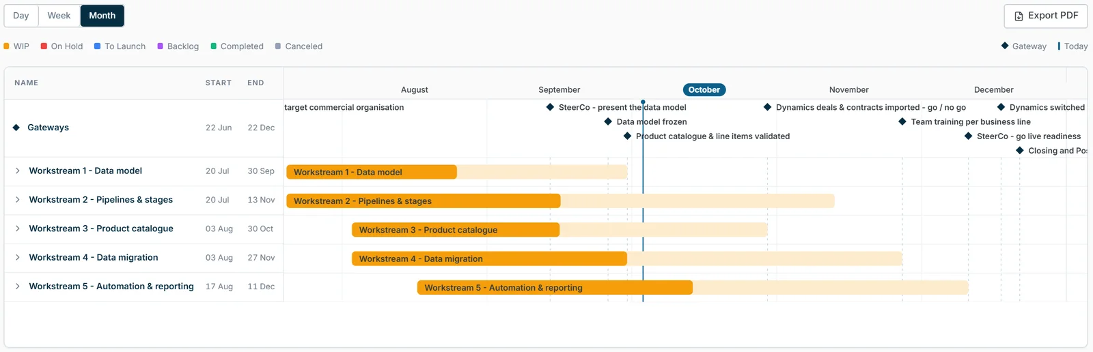
Task: Select the highlighted October month label
Action: click(704, 89)
